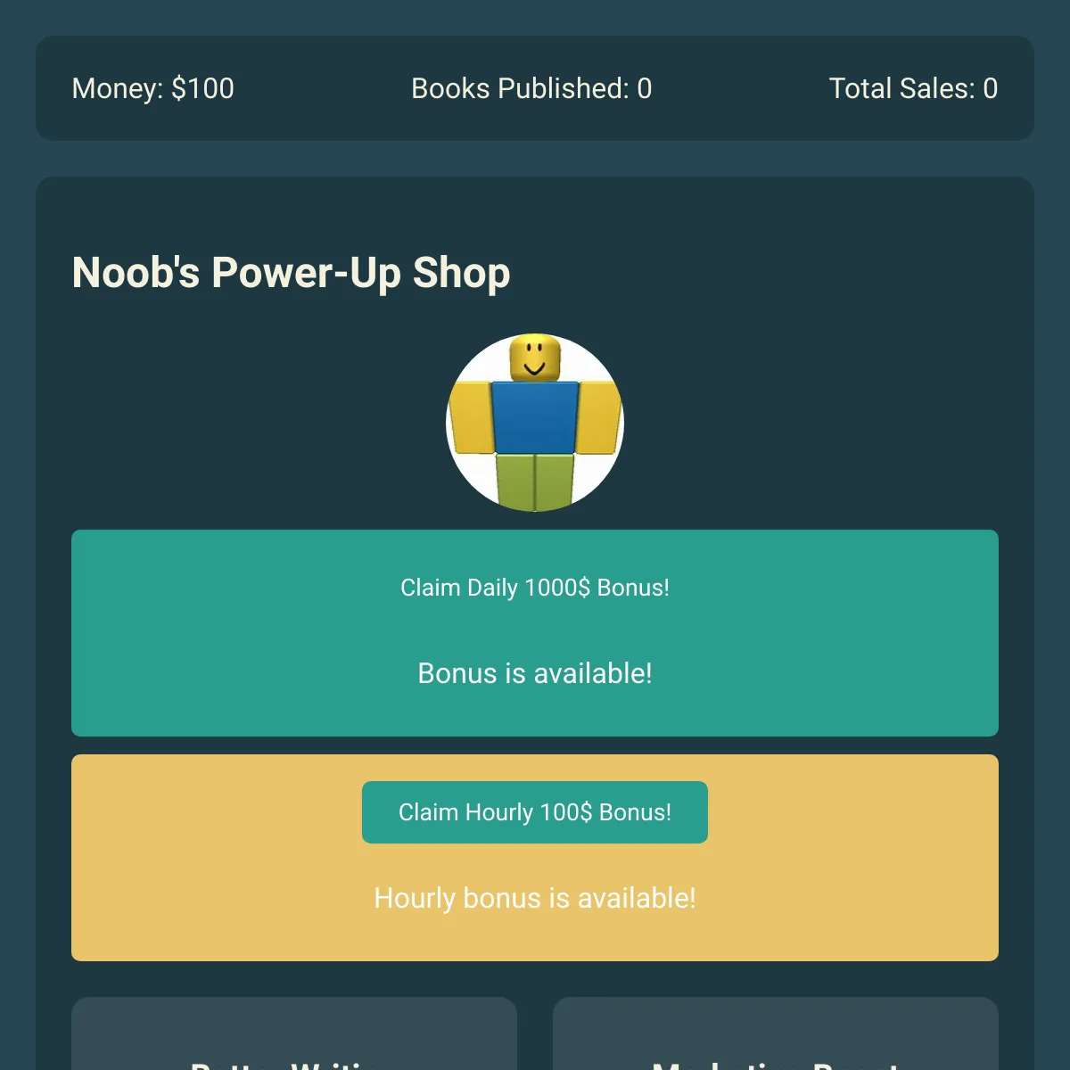Image resolution: width=1070 pixels, height=1070 pixels.
Task: Click the Noob's right yellow arm
Action: [x=599, y=417]
